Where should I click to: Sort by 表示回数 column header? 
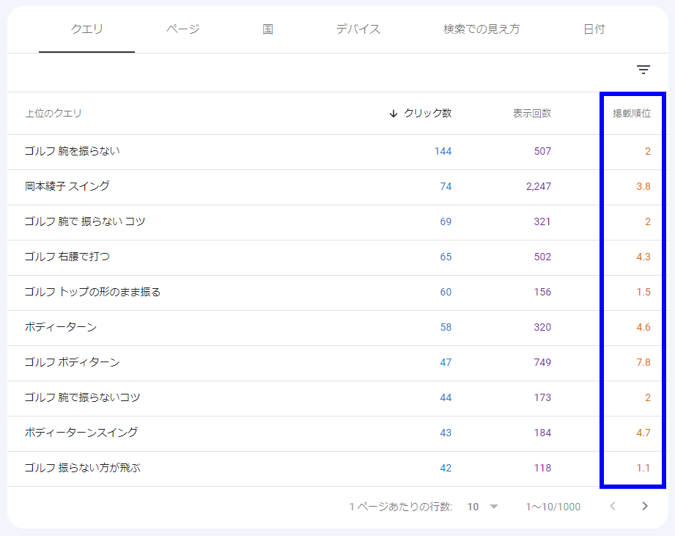[531, 113]
